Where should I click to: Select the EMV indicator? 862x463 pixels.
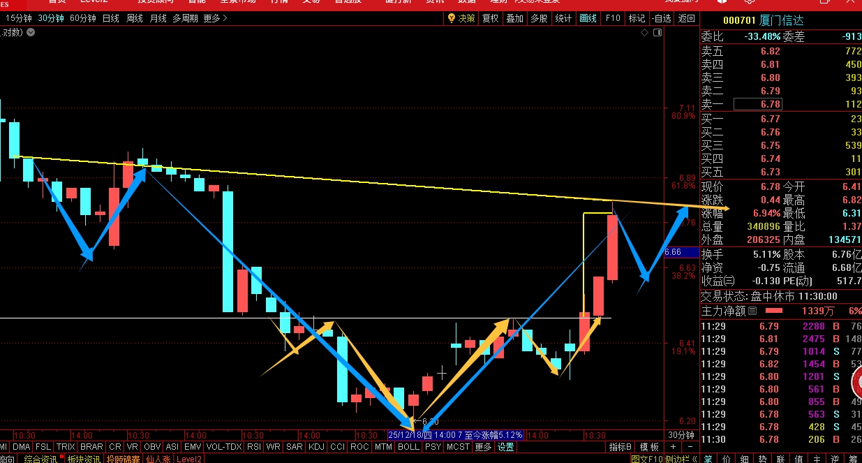(193, 446)
